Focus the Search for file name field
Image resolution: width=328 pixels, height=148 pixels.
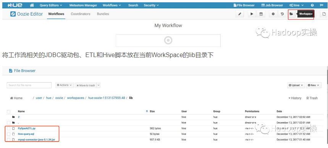[x=29, y=85]
